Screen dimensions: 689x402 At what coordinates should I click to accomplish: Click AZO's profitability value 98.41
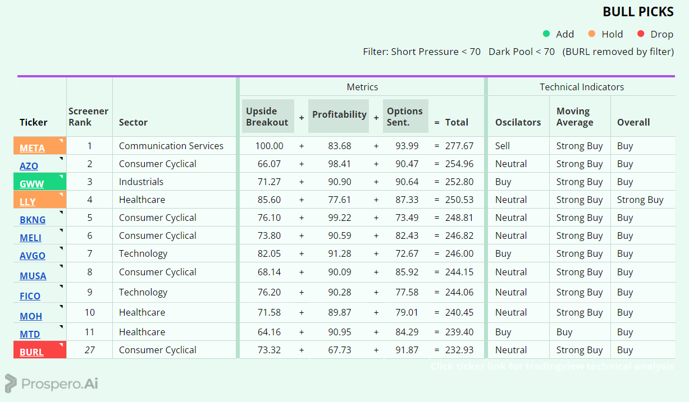click(340, 164)
